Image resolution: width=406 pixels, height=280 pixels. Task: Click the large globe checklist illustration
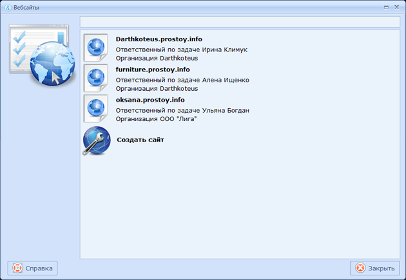coord(42,55)
